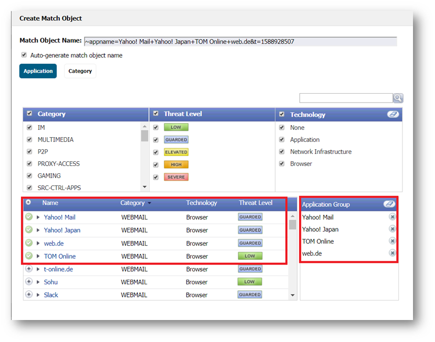Switch to the Category tab
Image resolution: width=435 pixels, height=342 pixels.
pos(80,71)
